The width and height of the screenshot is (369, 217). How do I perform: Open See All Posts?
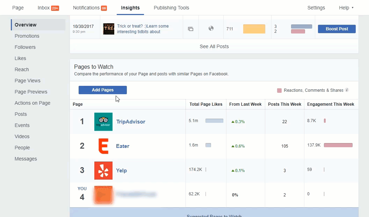(214, 46)
